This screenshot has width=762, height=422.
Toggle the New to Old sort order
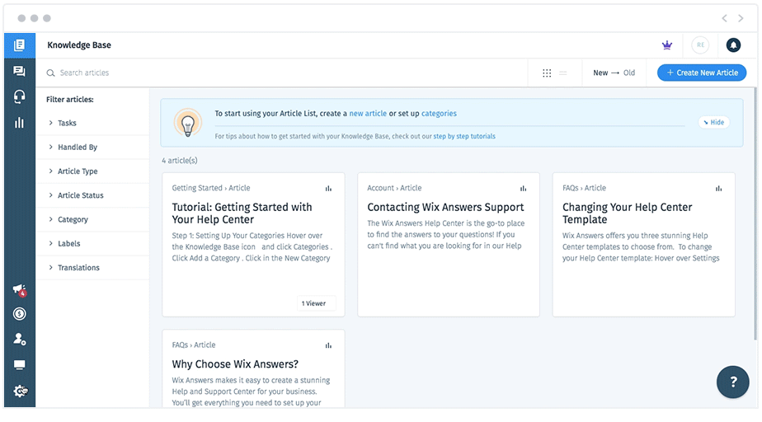614,73
